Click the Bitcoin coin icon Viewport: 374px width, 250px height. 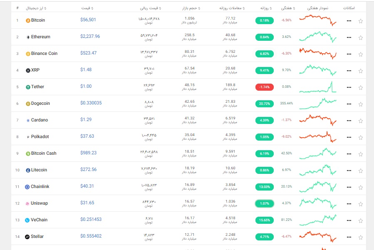click(x=28, y=20)
